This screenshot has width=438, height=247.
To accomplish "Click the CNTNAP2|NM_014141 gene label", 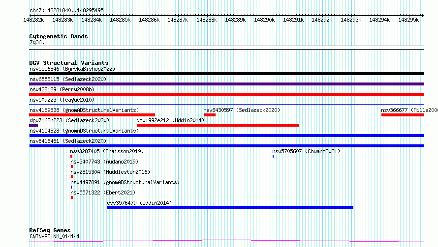I will (x=55, y=236).
